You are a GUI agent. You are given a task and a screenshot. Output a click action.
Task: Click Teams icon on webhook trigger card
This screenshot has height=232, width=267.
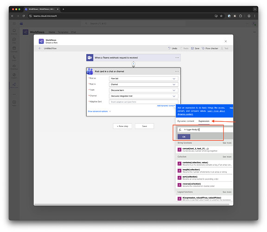pos(89,58)
